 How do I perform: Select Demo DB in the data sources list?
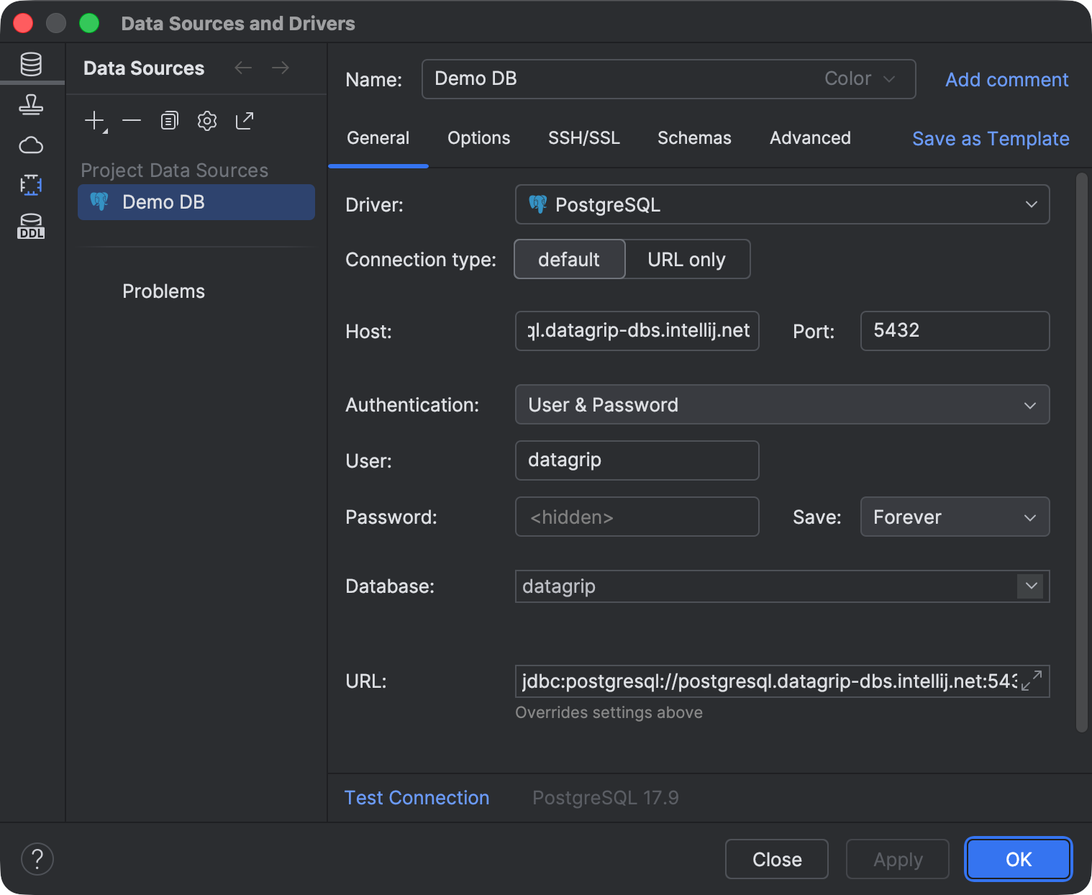tap(196, 202)
